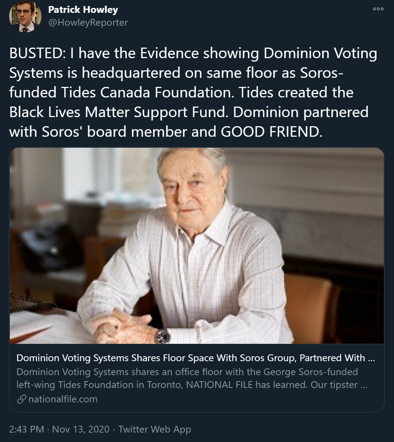
Task: Open the three-dot more options menu
Action: point(378,9)
